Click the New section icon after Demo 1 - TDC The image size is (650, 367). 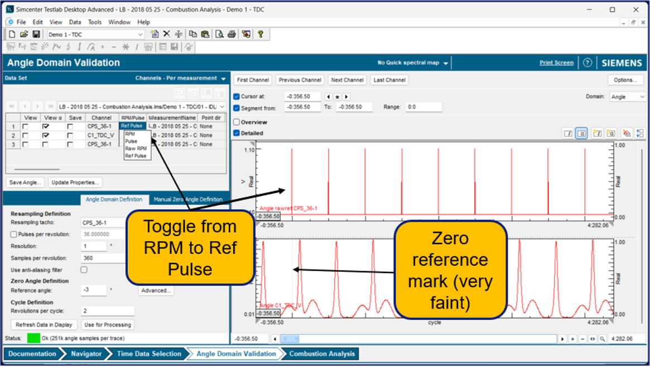tap(155, 35)
